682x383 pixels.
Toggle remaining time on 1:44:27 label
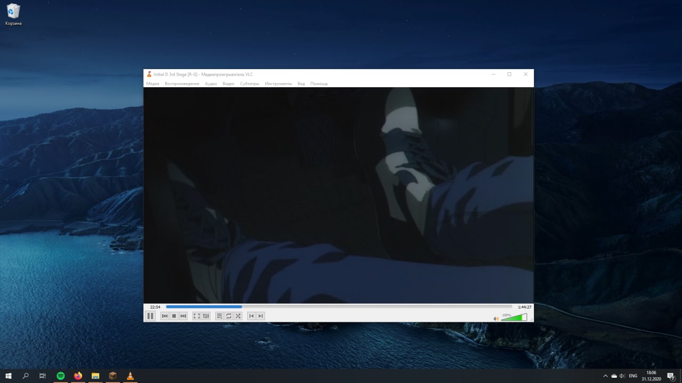coord(524,307)
